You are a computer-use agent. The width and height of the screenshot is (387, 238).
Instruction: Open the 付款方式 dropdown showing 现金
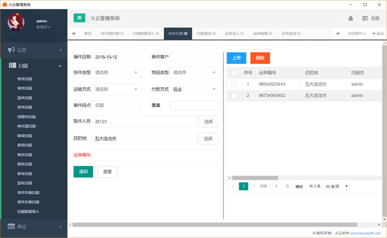click(x=194, y=89)
